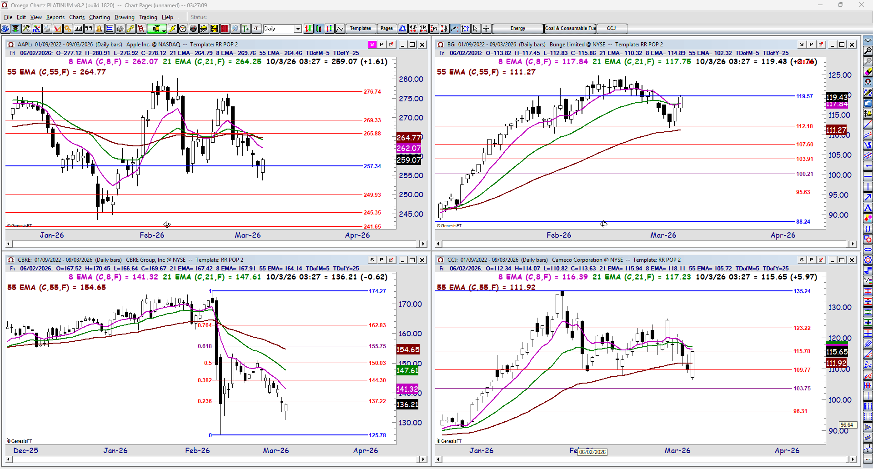Select the vertical line drawing tool

[868, 187]
